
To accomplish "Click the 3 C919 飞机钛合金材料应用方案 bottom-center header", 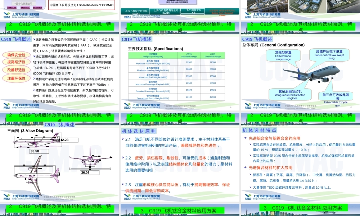I will [179, 211].
